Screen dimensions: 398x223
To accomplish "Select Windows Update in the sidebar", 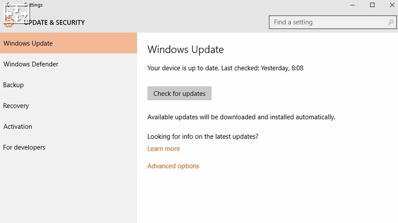I will (69, 43).
